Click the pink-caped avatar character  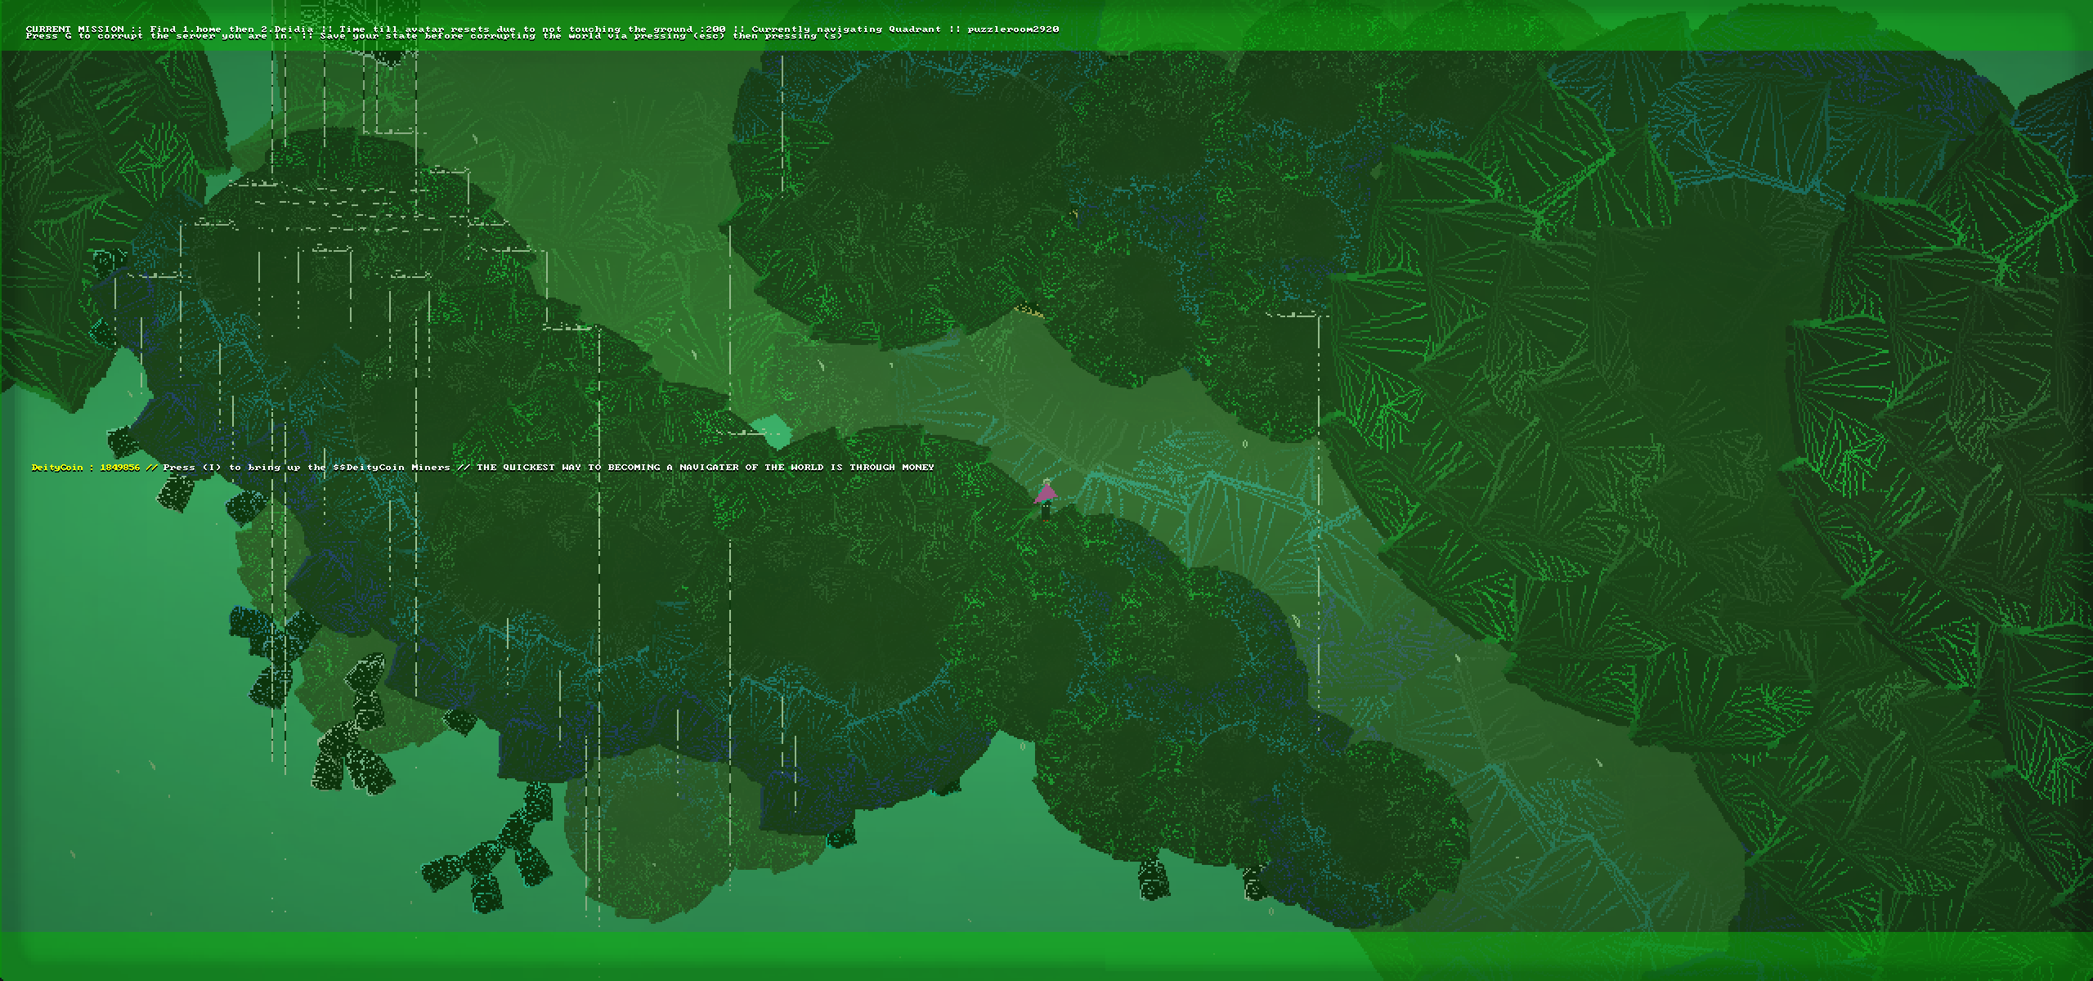(1046, 499)
